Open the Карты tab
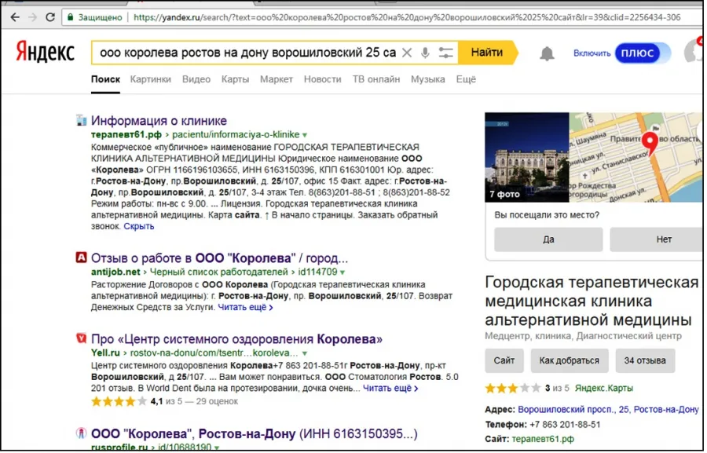Viewport: 707px width, 453px height. click(x=235, y=79)
